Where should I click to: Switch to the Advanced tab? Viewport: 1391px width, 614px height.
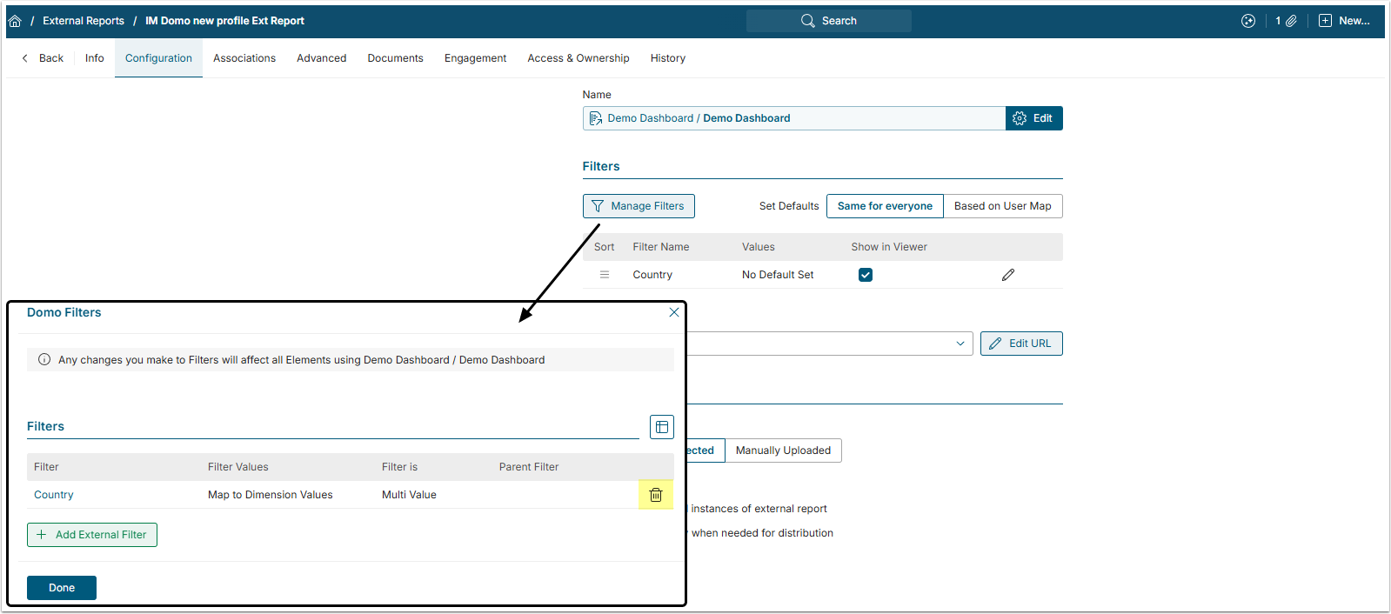tap(322, 58)
